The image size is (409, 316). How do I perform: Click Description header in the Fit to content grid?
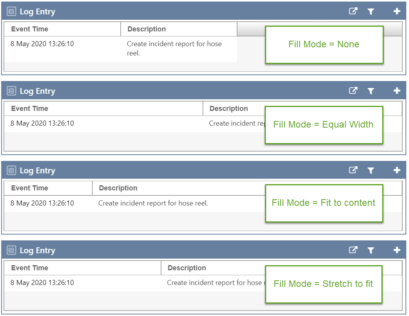tap(118, 188)
